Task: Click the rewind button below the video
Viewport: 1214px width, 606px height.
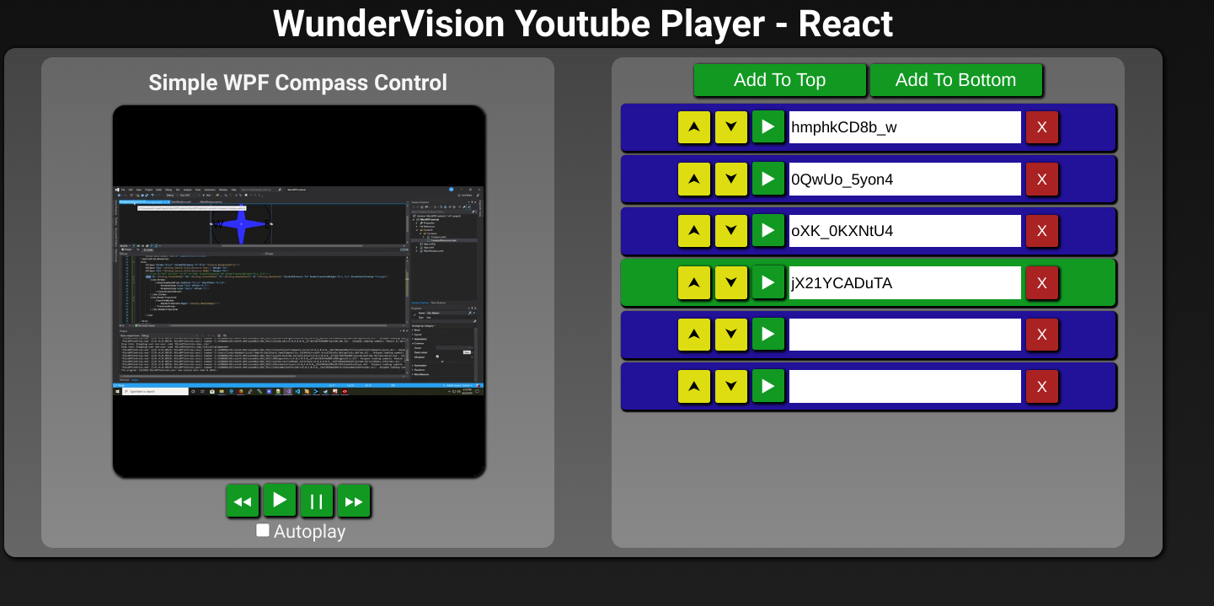Action: click(242, 501)
